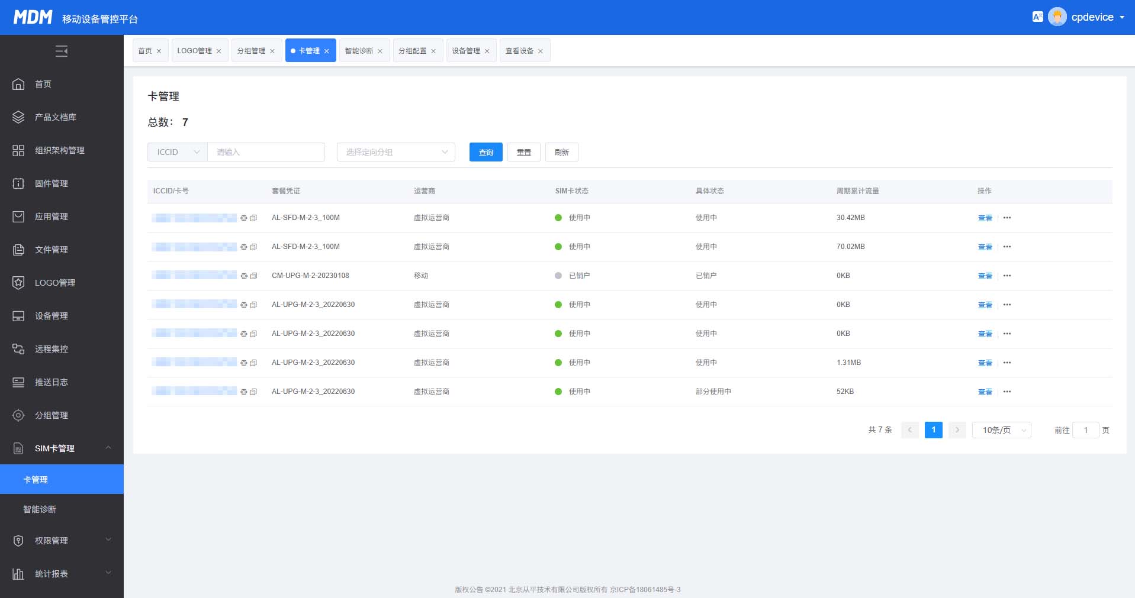Open 文件管理 in the sidebar
The image size is (1135, 598).
pos(62,250)
